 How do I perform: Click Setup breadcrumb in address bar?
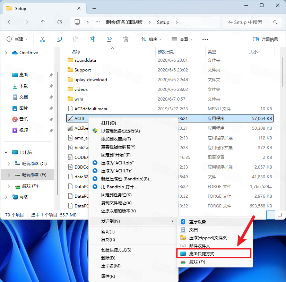coord(163,22)
